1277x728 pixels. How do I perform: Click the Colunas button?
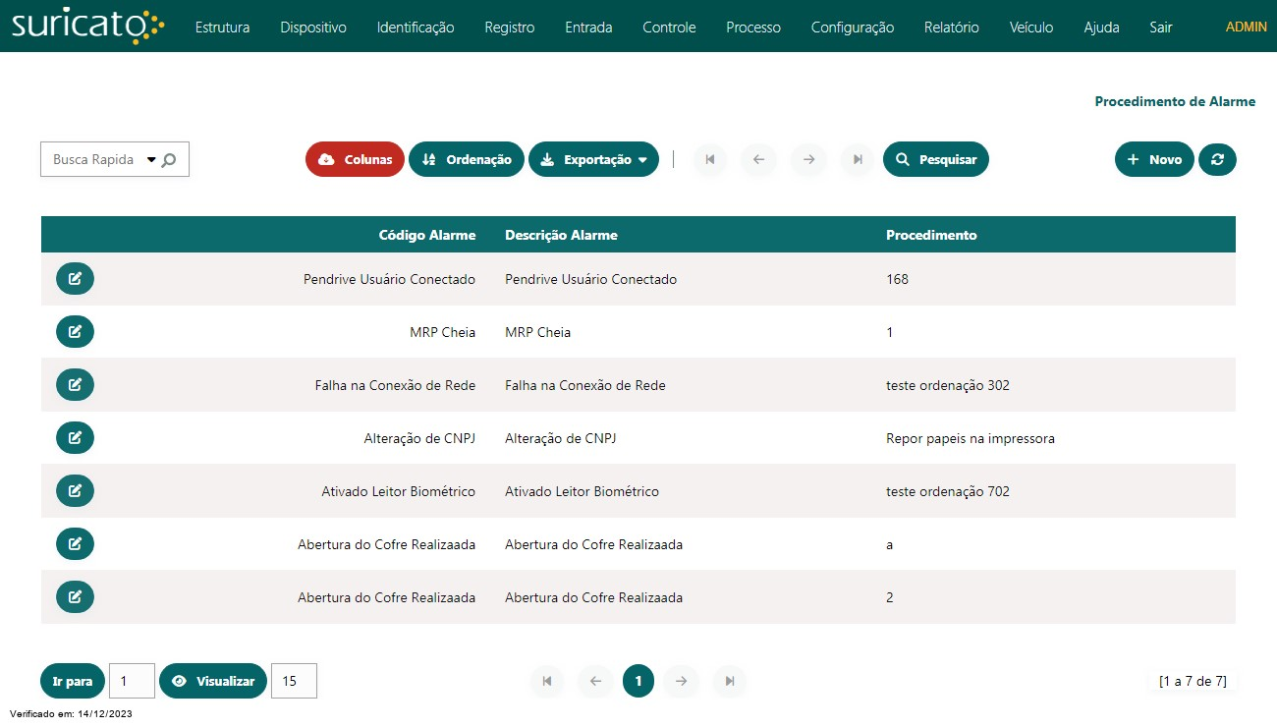tap(355, 159)
